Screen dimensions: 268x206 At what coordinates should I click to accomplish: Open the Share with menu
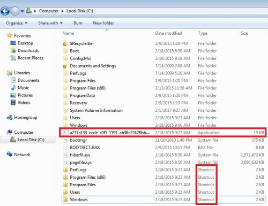pos(50,23)
